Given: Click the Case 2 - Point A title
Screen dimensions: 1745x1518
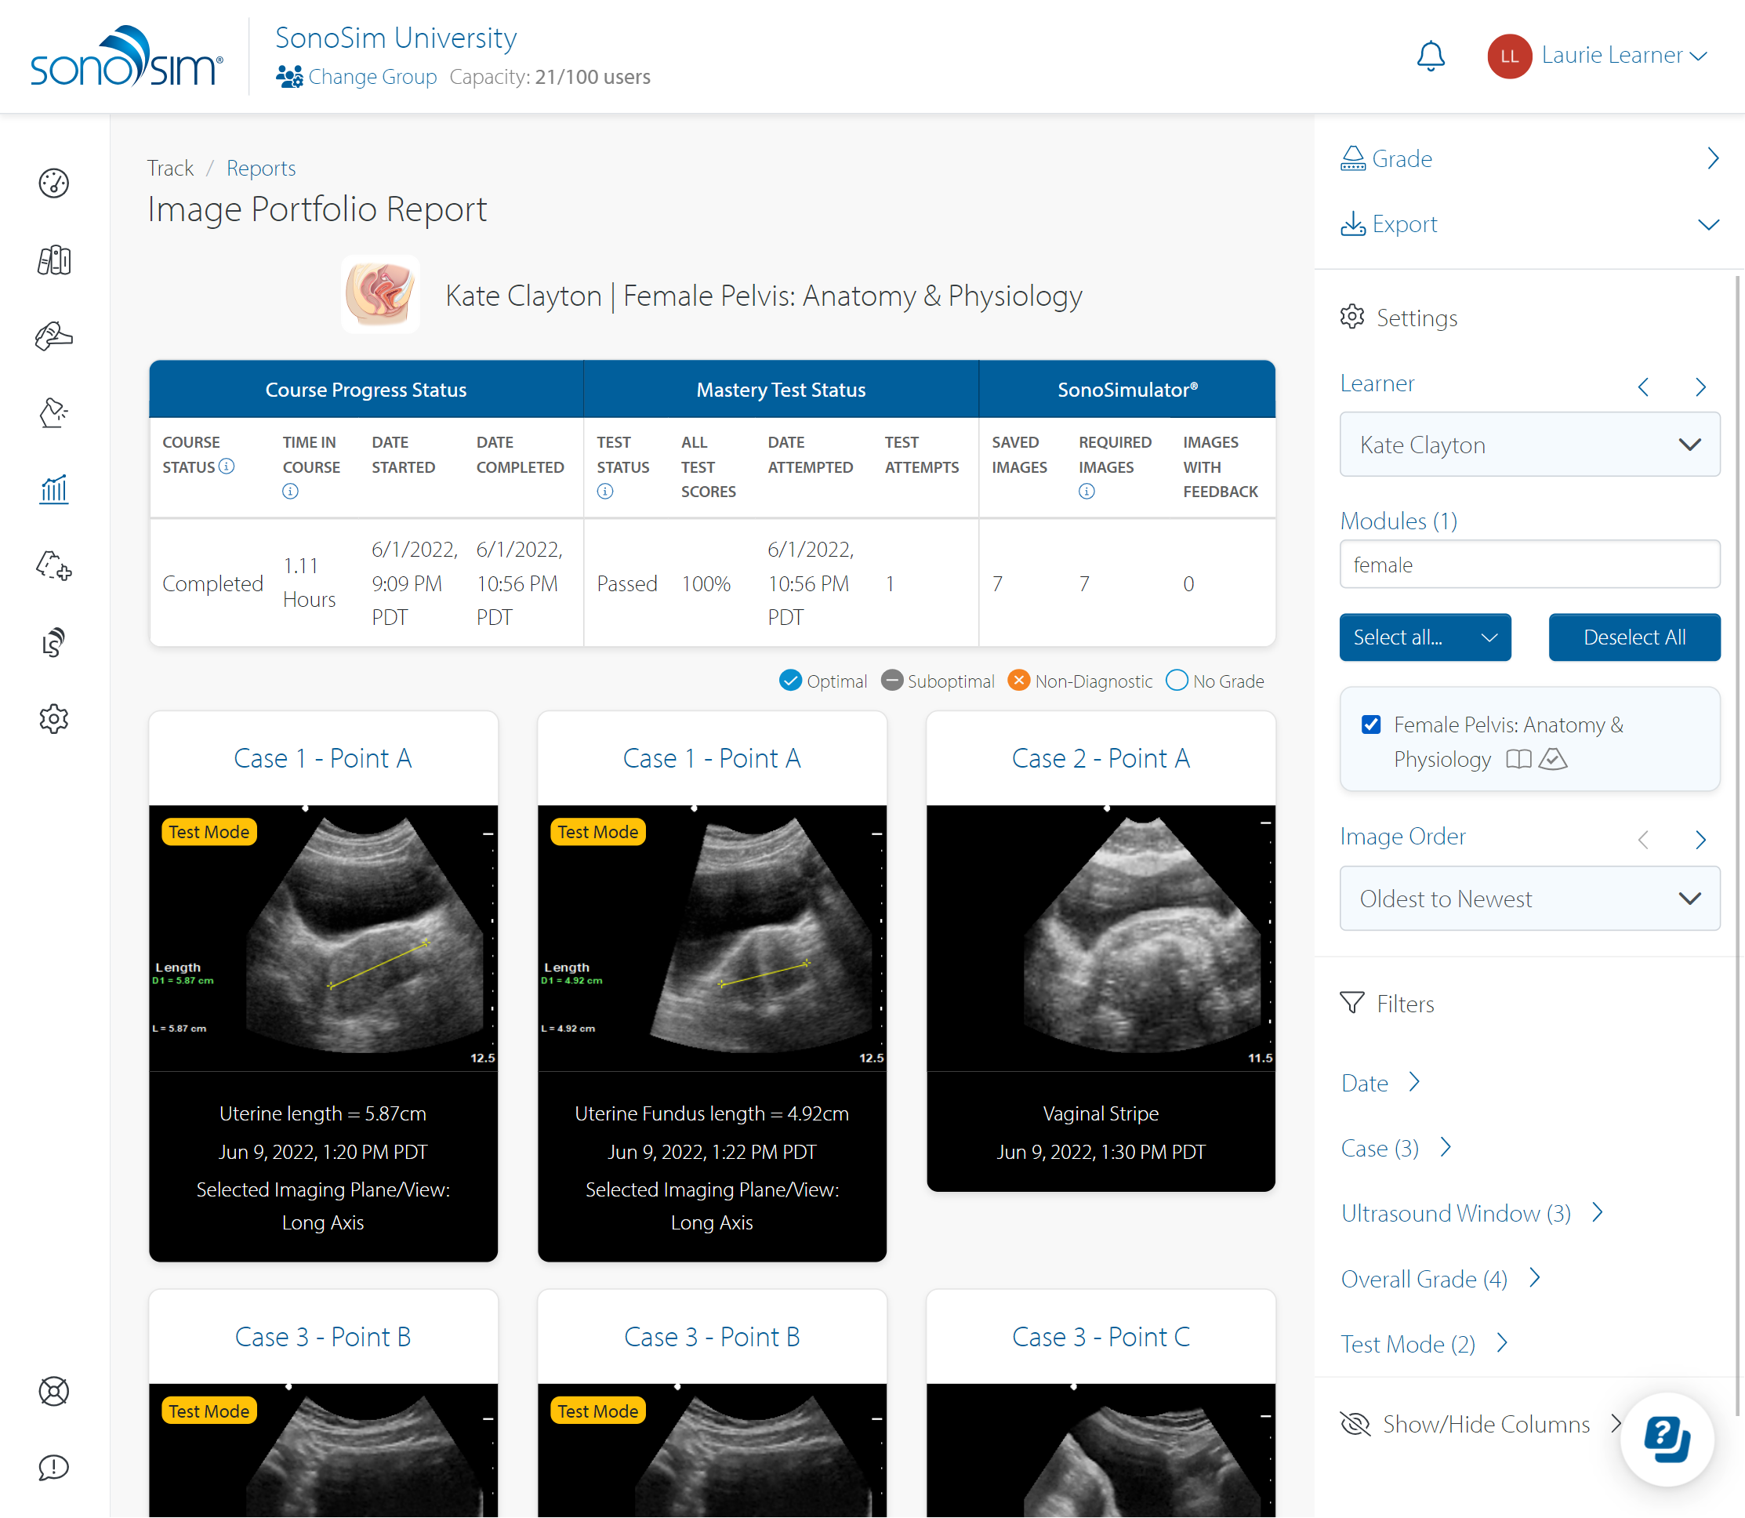Looking at the screenshot, I should (1101, 758).
